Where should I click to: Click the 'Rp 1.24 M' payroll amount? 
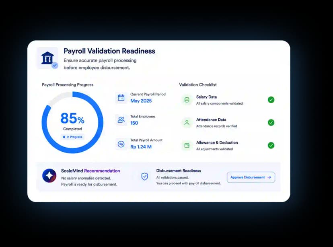[141, 147]
